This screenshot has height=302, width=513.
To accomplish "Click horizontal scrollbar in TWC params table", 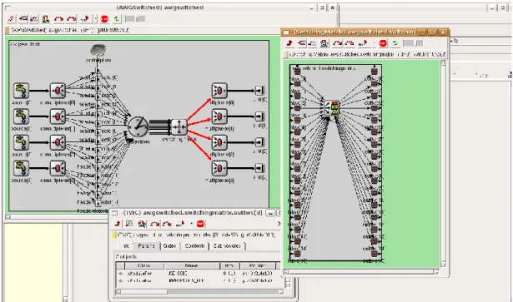I will coord(199,292).
